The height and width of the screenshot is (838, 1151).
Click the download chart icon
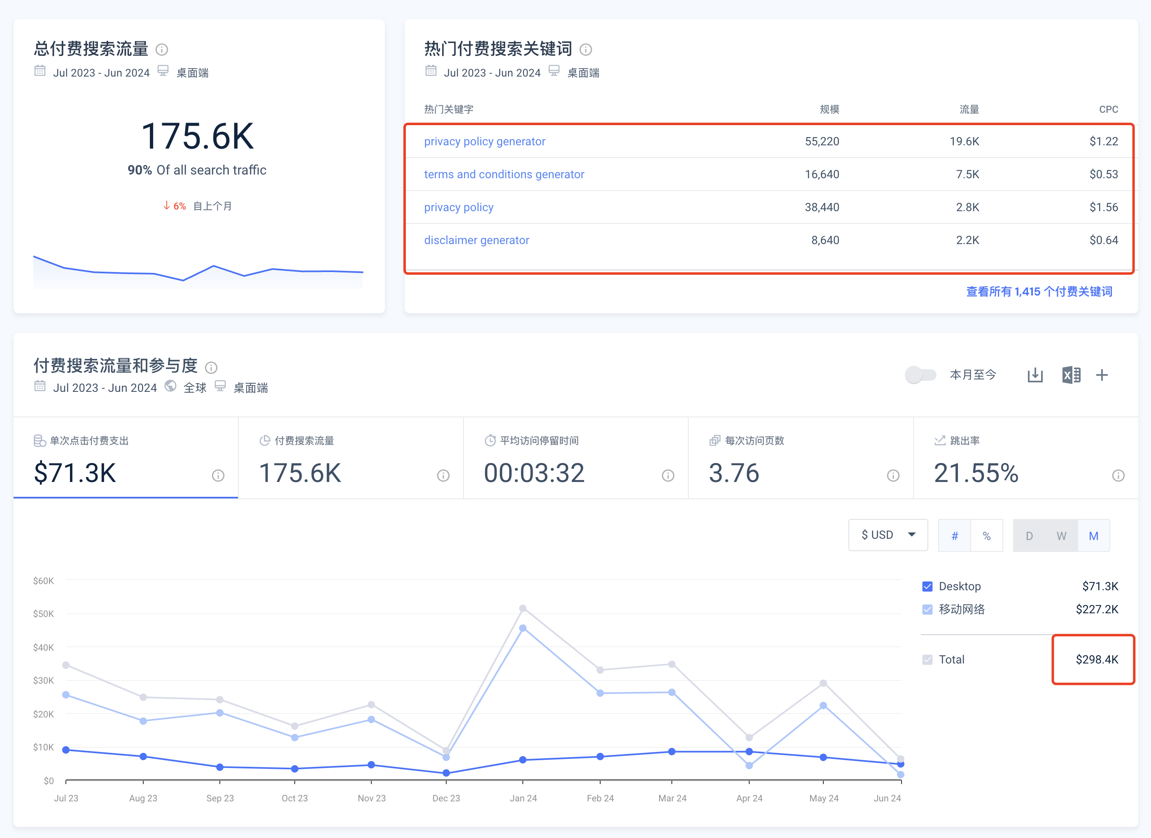click(1035, 375)
